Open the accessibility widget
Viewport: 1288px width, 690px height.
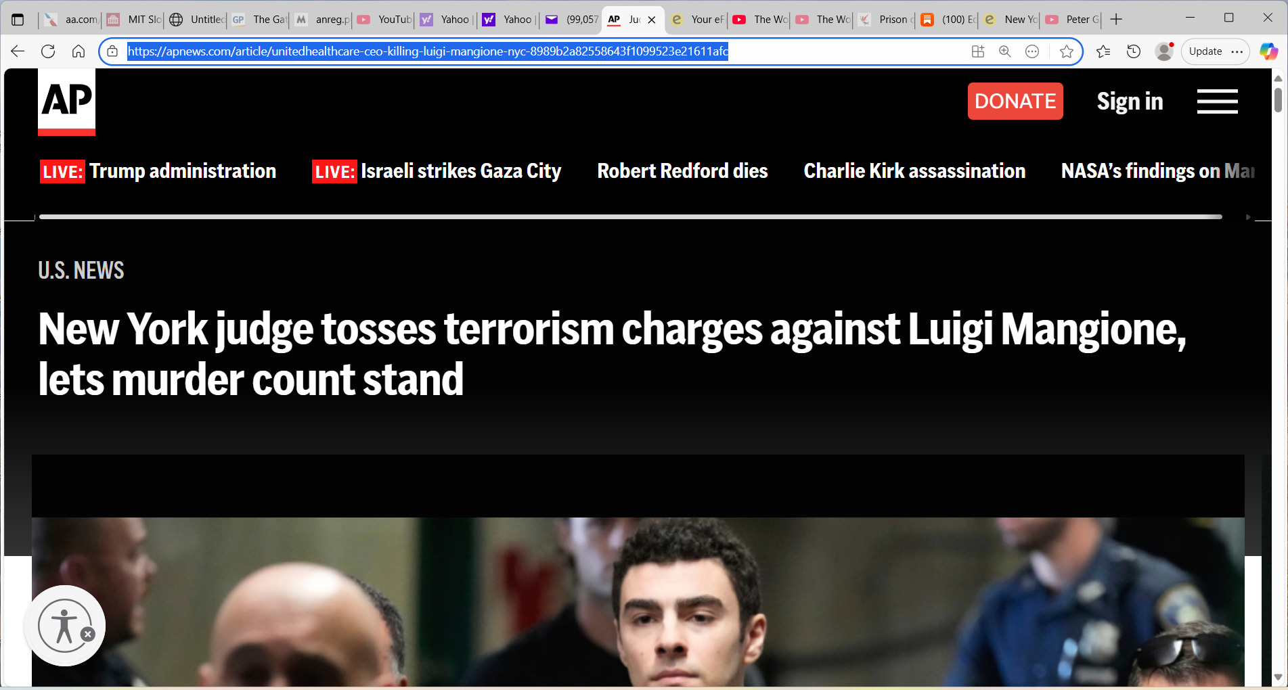point(64,626)
